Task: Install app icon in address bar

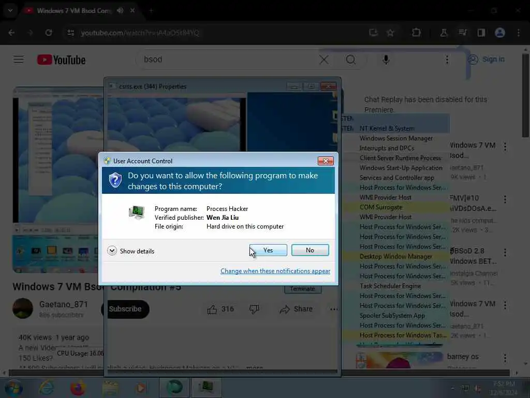Action: tap(373, 33)
